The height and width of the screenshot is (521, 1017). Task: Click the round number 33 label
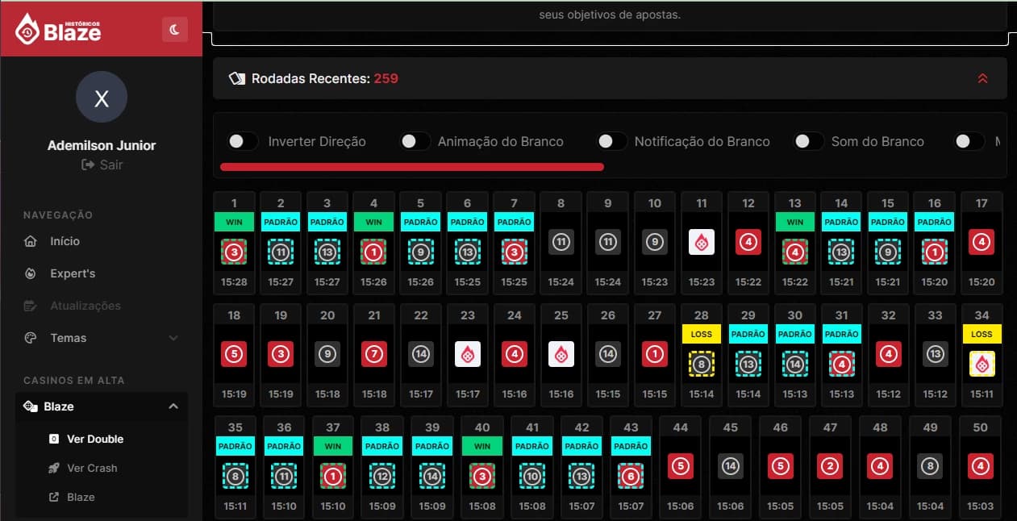pos(935,315)
